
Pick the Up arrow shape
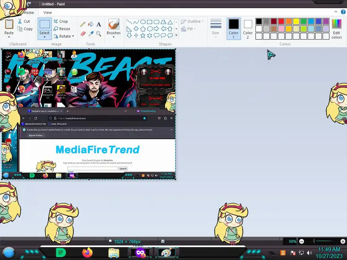(170, 29)
